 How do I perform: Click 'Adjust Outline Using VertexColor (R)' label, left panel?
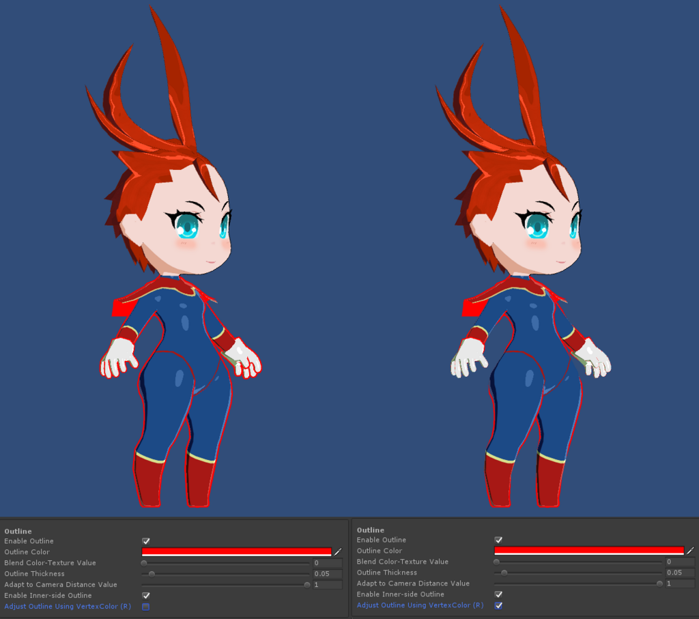point(68,607)
